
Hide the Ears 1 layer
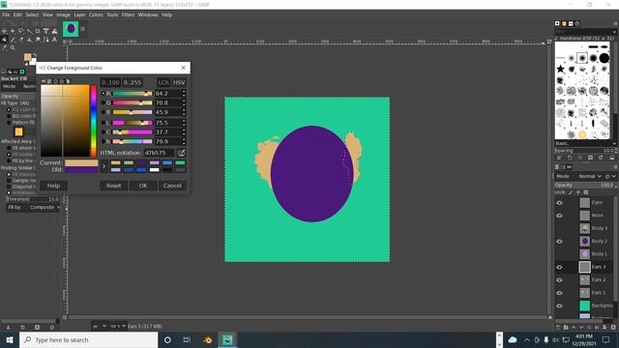559,293
